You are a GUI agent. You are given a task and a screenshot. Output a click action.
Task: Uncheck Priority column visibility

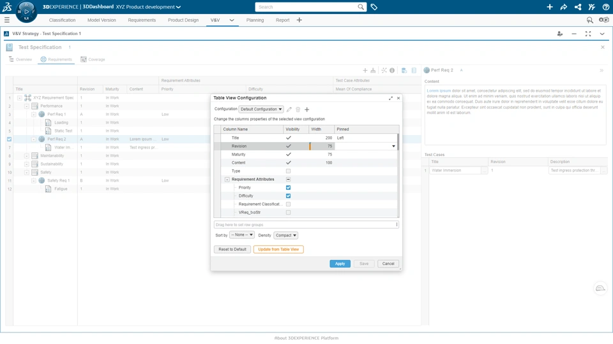tap(288, 187)
